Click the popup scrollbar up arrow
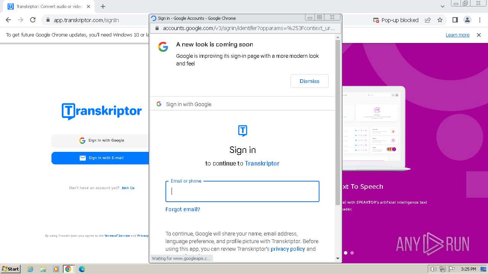This screenshot has width=488, height=274. coord(338,37)
